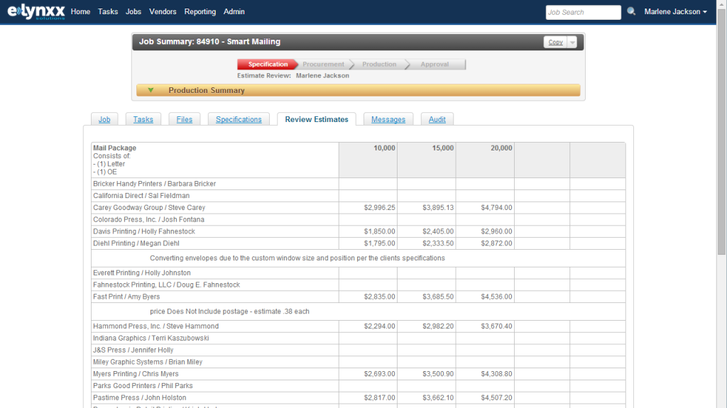
Task: Select the Reporting menu
Action: pos(199,12)
